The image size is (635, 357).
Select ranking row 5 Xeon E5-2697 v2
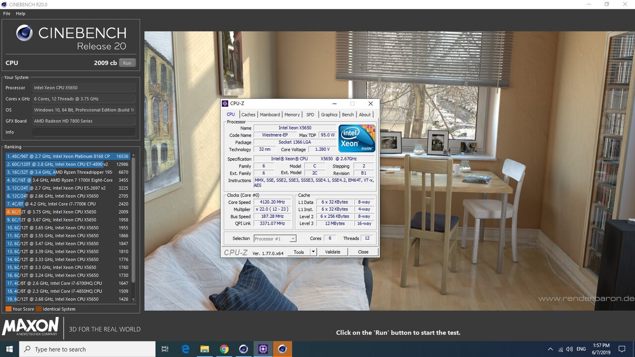pos(68,188)
